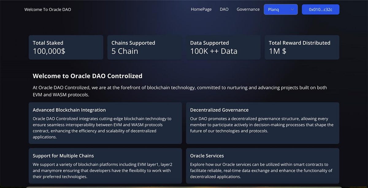368x188 pixels.
Task: Select Governance in the navigation bar
Action: click(248, 9)
